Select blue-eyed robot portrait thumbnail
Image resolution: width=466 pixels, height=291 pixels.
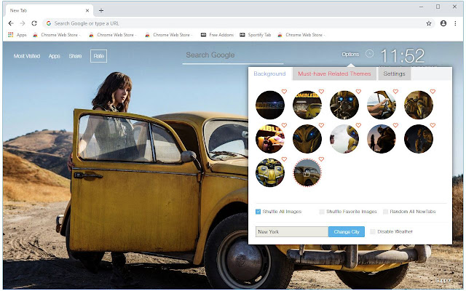(344, 105)
